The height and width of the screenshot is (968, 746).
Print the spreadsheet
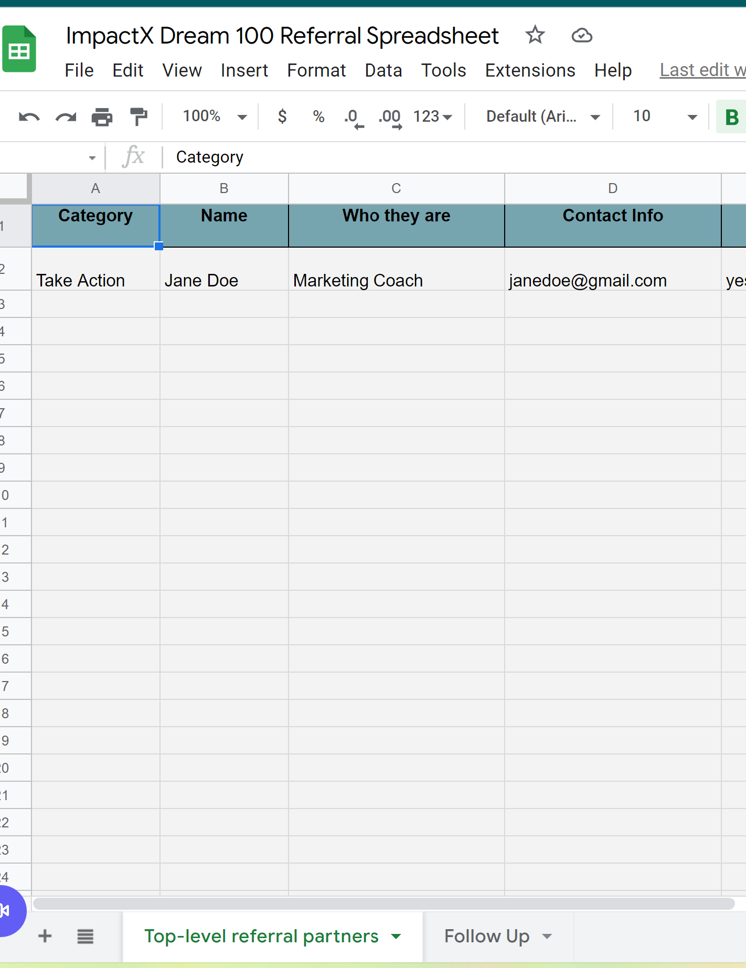pos(102,116)
